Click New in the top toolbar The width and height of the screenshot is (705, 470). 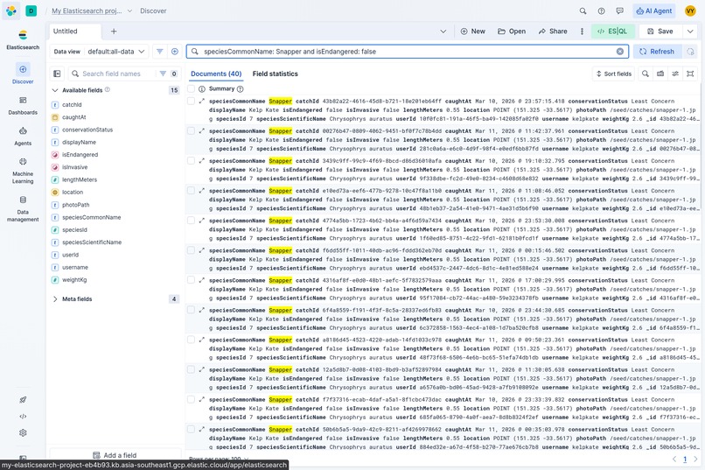coord(473,31)
